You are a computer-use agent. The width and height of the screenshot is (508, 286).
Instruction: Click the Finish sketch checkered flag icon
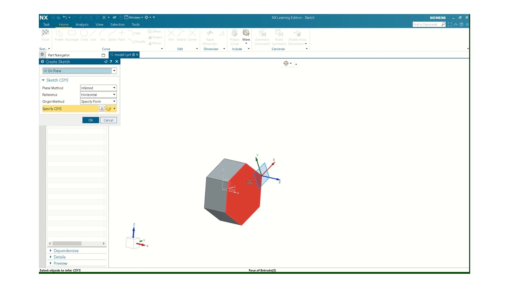point(45,33)
